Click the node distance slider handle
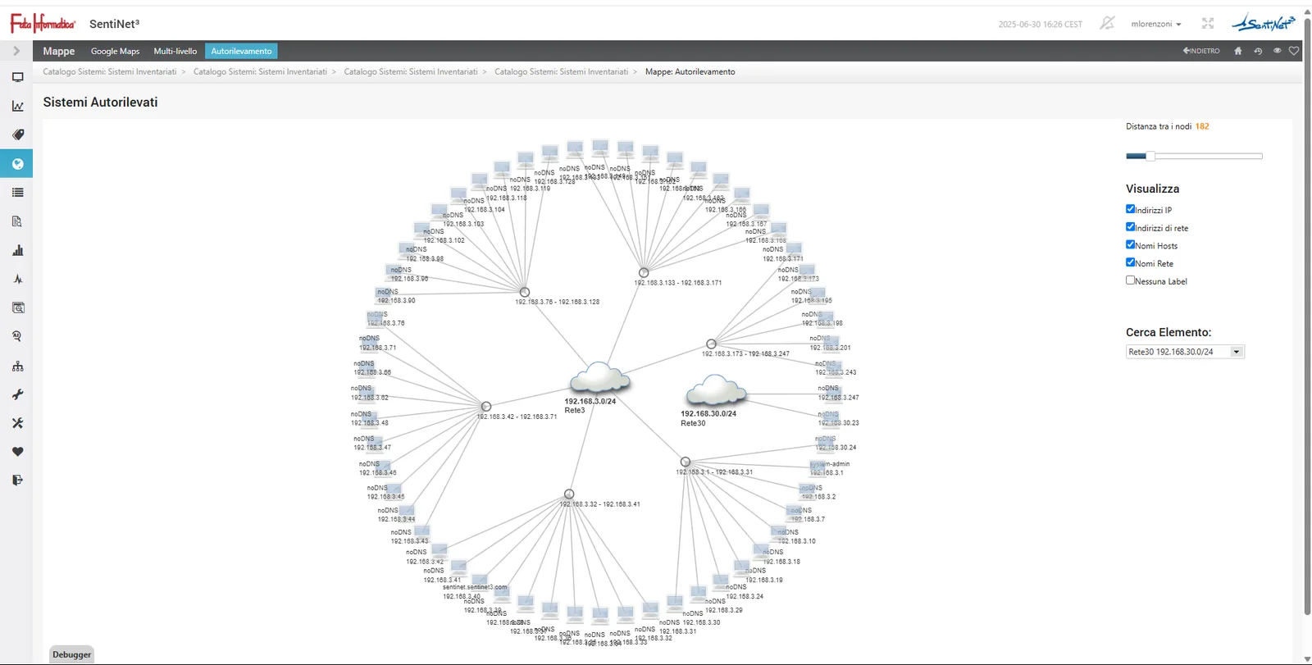 (1150, 156)
